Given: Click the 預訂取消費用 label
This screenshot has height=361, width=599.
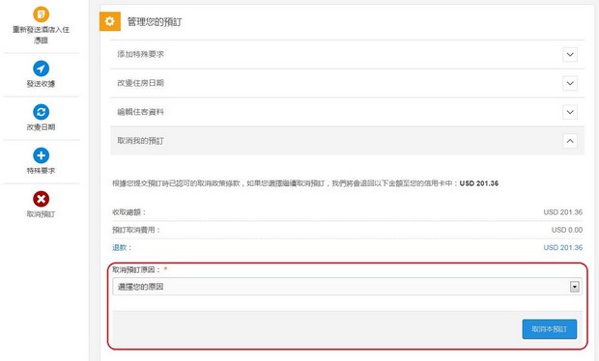Looking at the screenshot, I should pos(135,230).
